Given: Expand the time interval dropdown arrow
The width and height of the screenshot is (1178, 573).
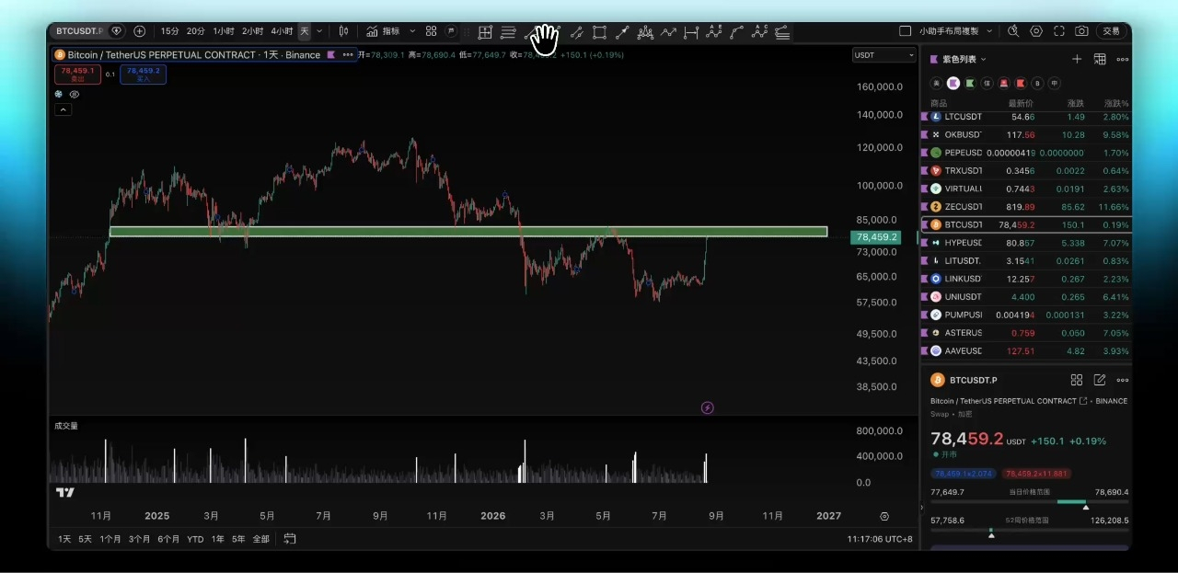Looking at the screenshot, I should (319, 31).
